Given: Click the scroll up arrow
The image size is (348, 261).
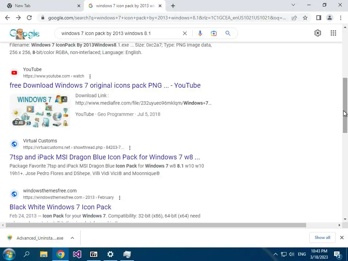Looking at the screenshot, I should pyautogui.click(x=345, y=27).
